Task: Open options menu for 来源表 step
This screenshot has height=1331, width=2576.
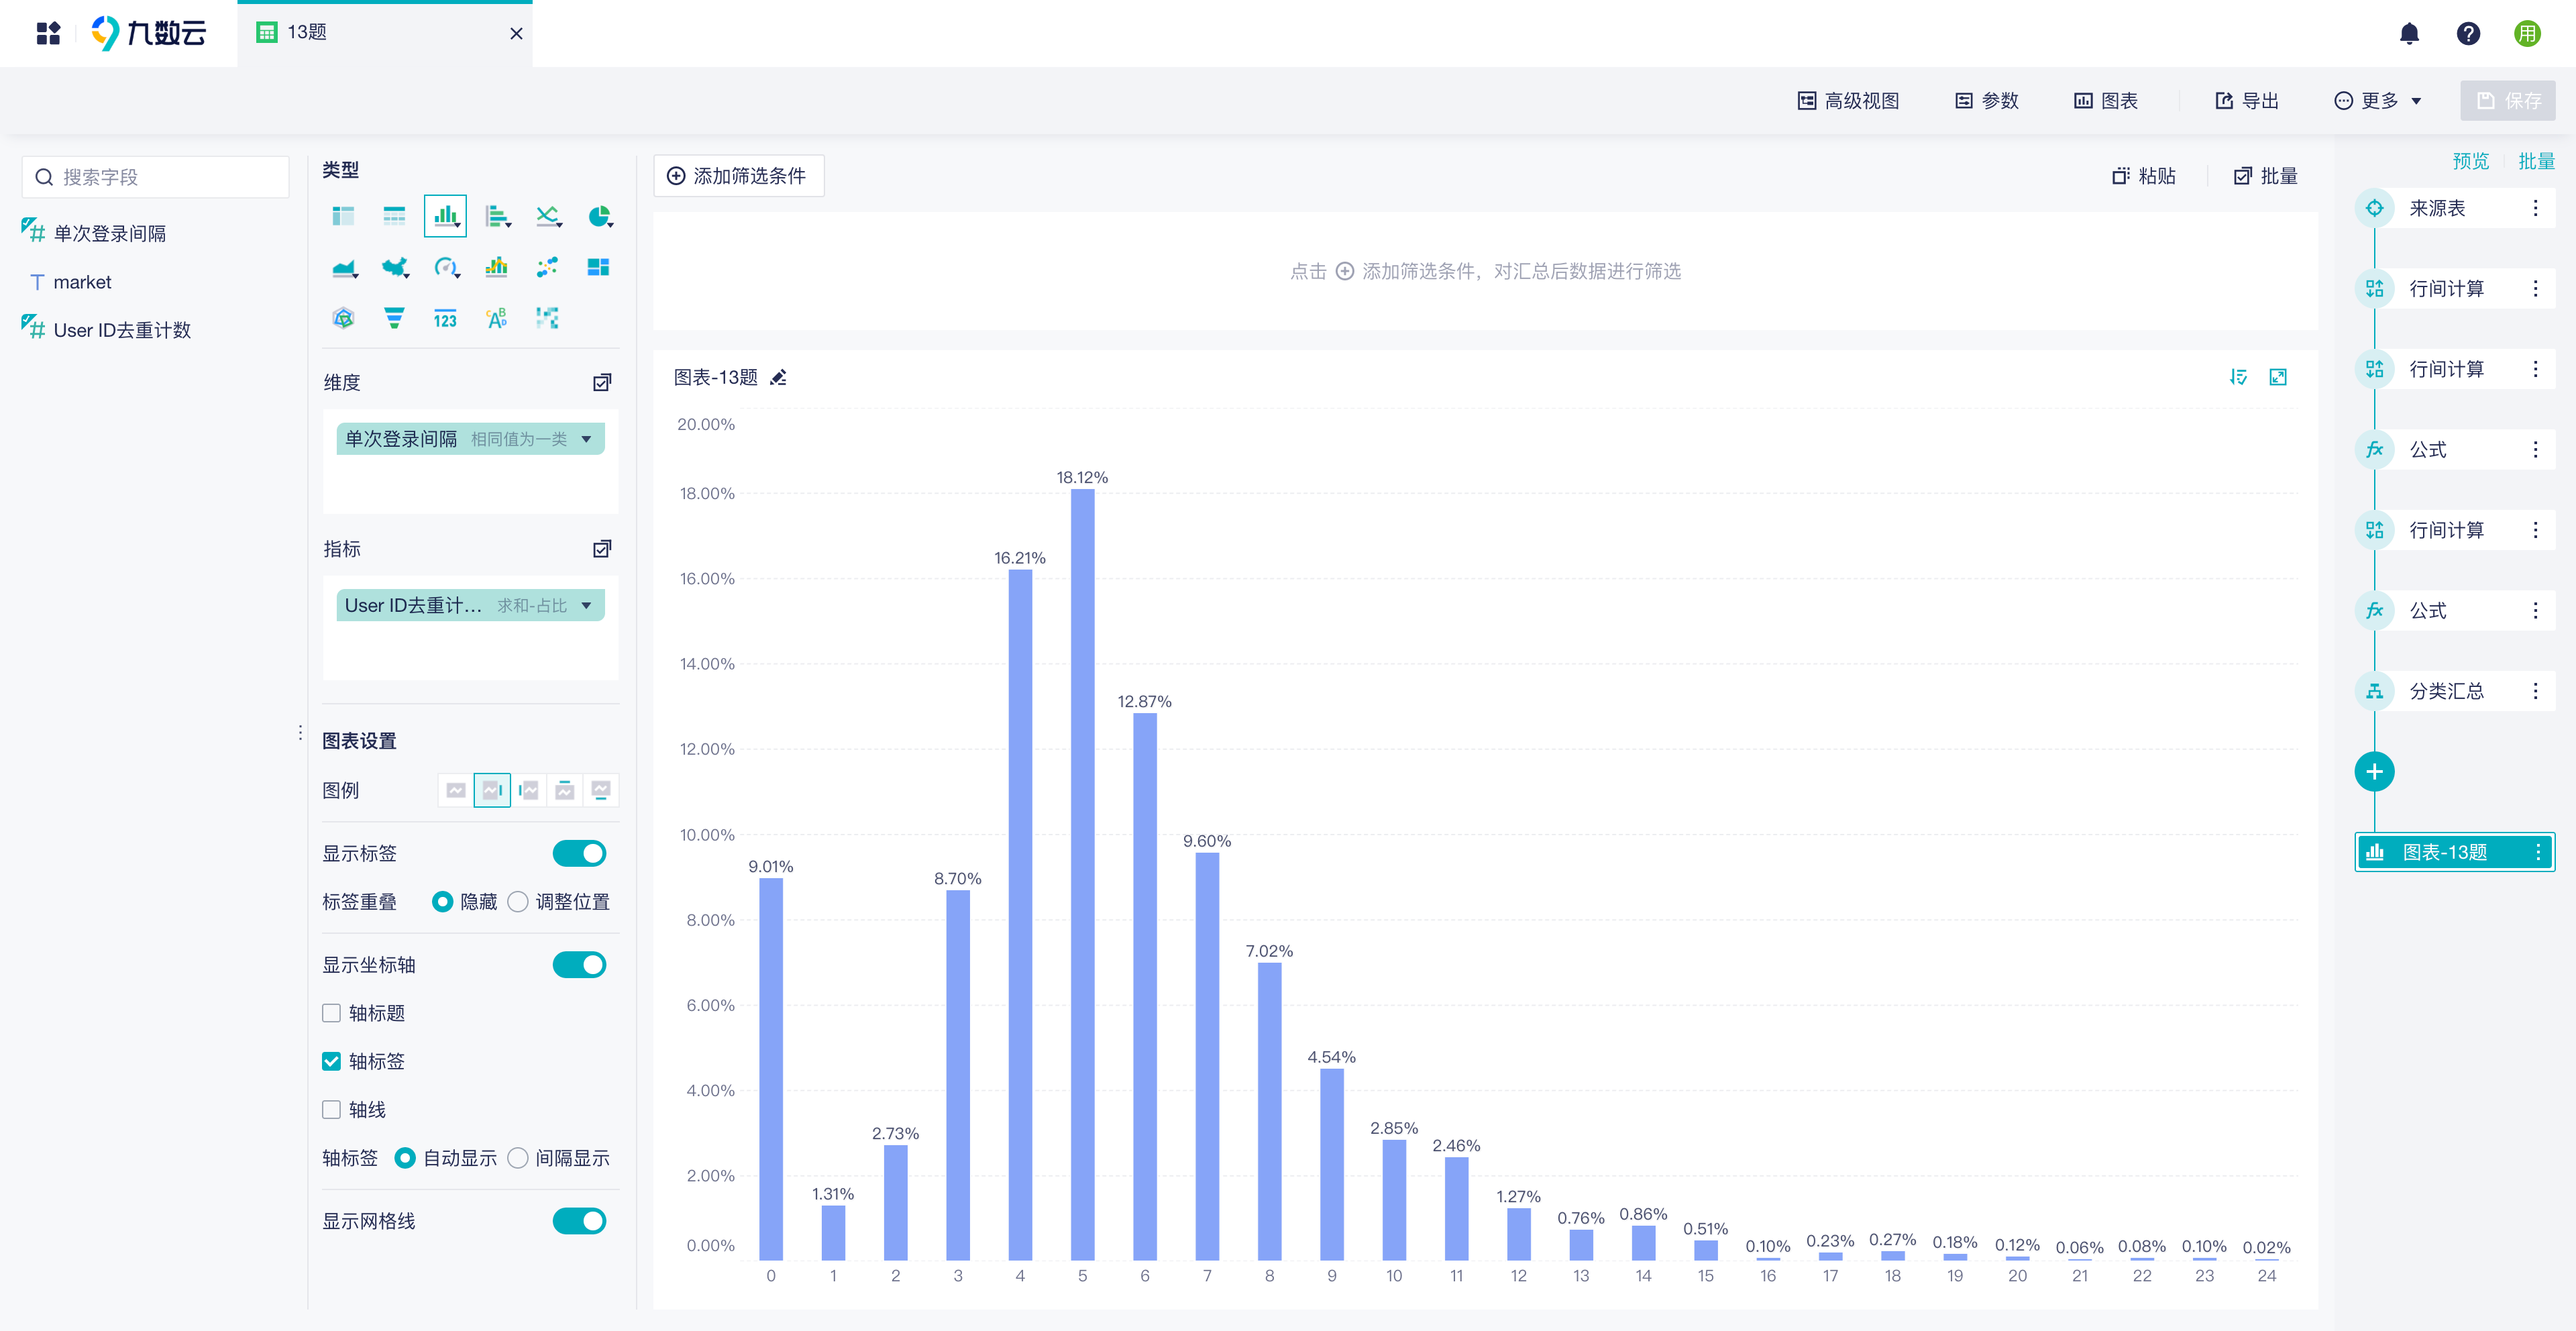Action: coord(2535,208)
